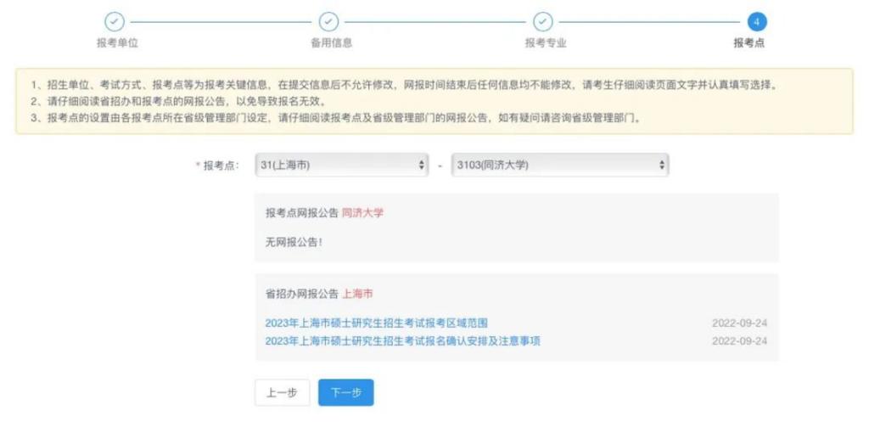Click the checkmark icon above 备用信息
Screen dimensions: 869x433
[328, 22]
